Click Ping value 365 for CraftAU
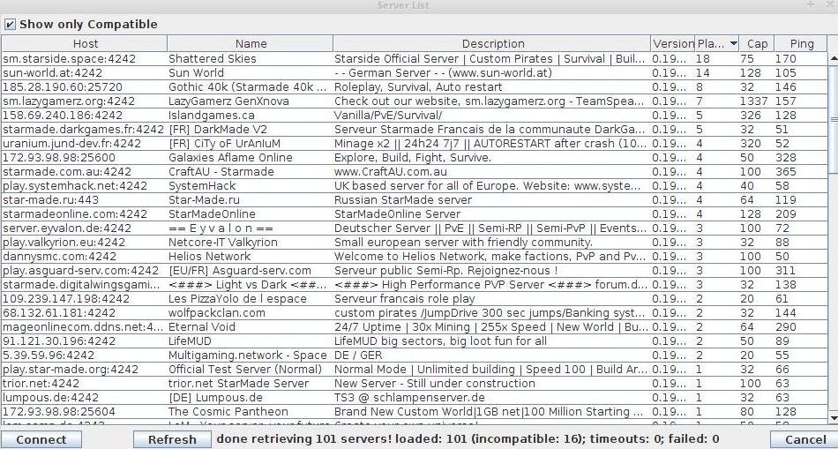This screenshot has width=838, height=449. pyautogui.click(x=786, y=172)
